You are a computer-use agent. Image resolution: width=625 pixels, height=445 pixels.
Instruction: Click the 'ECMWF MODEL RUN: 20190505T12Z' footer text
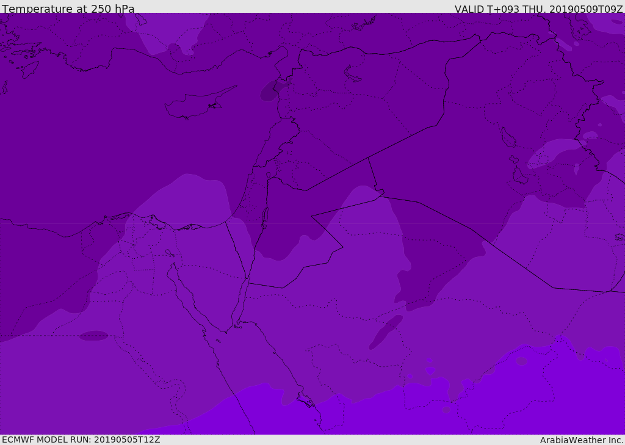click(81, 440)
